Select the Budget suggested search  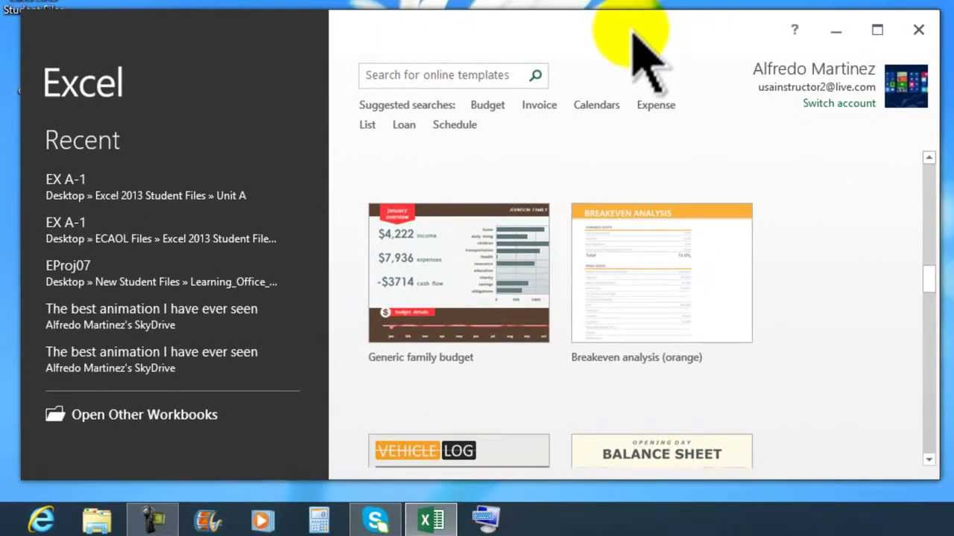[487, 105]
